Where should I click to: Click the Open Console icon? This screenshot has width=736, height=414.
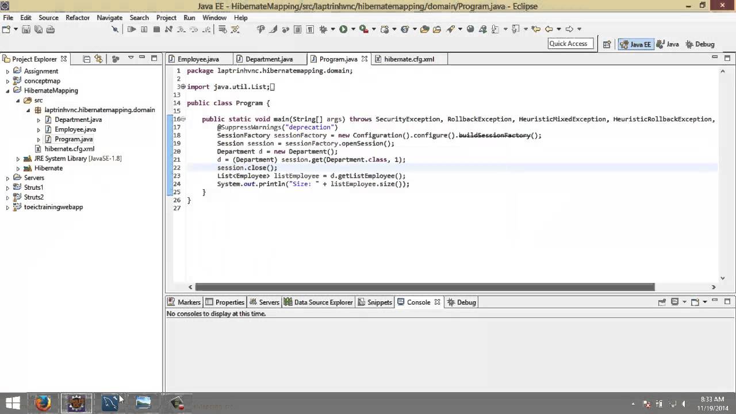click(695, 302)
